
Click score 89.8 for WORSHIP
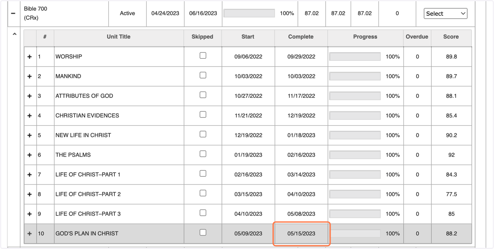point(452,57)
